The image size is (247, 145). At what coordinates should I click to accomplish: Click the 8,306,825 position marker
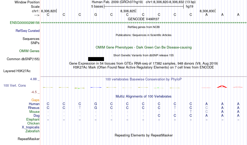[128, 11]
